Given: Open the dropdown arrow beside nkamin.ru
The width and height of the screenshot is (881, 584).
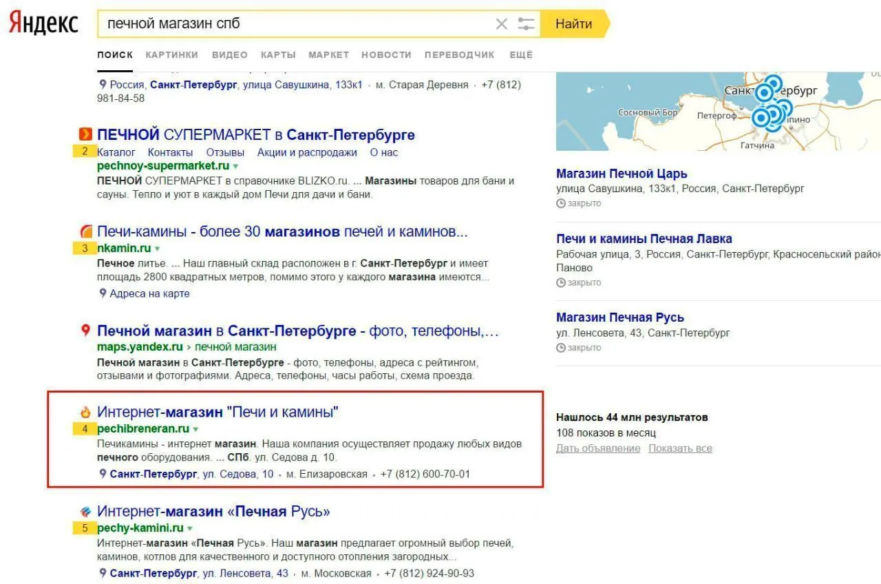Looking at the screenshot, I should [157, 249].
